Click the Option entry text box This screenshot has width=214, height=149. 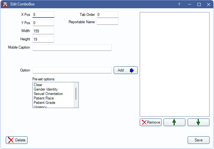(x=72, y=70)
